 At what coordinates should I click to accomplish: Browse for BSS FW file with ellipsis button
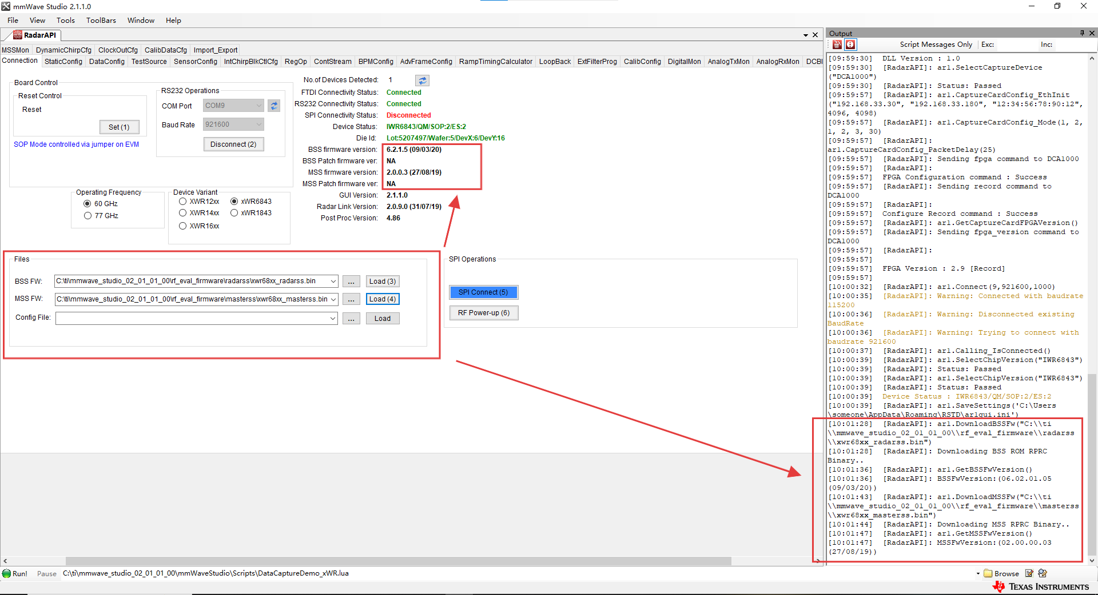(351, 282)
